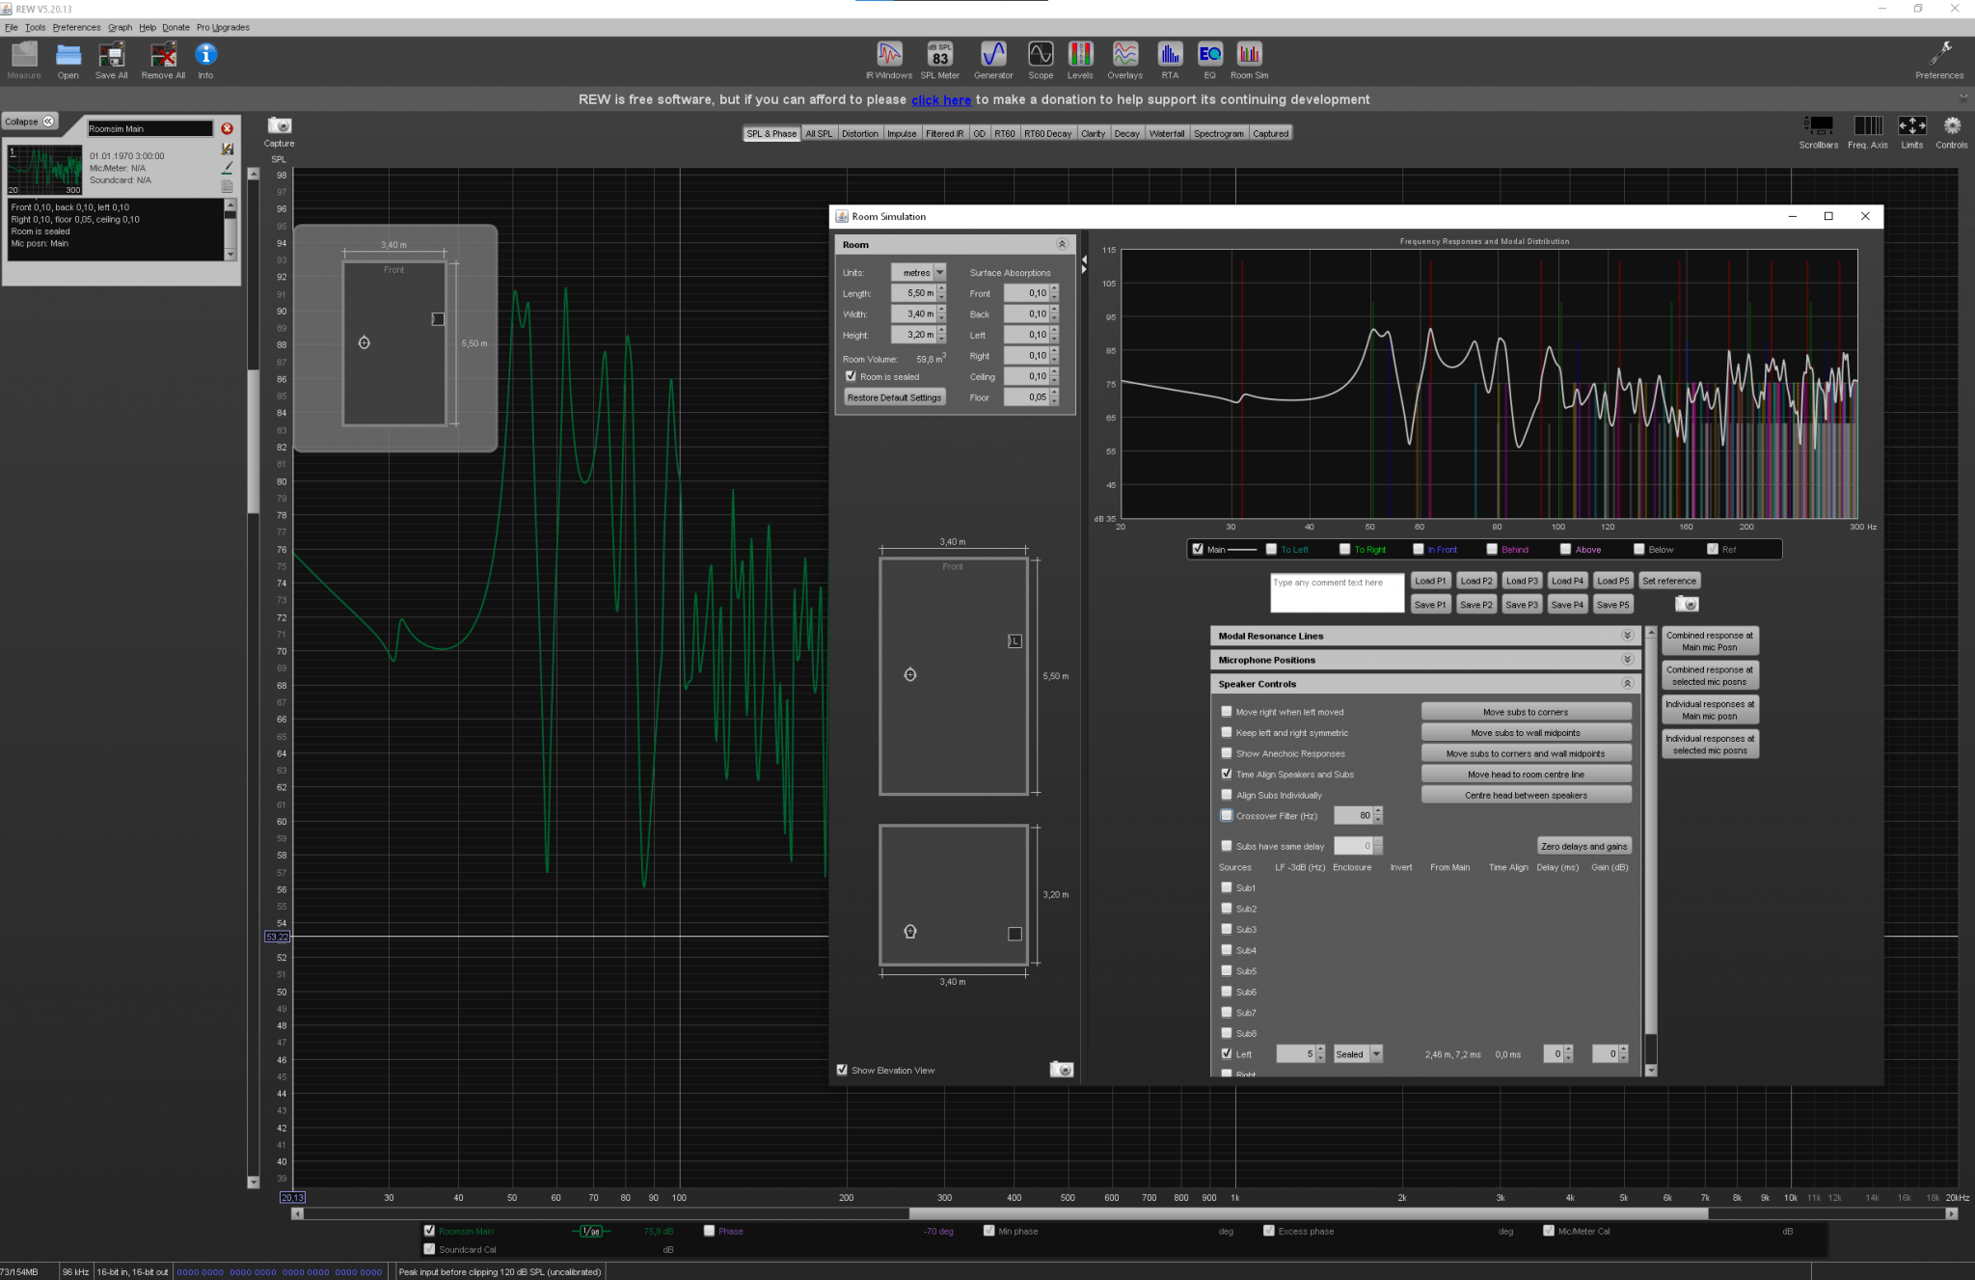Click Zero delays and gains button
Screen dimensions: 1975x1280
pos(1583,846)
